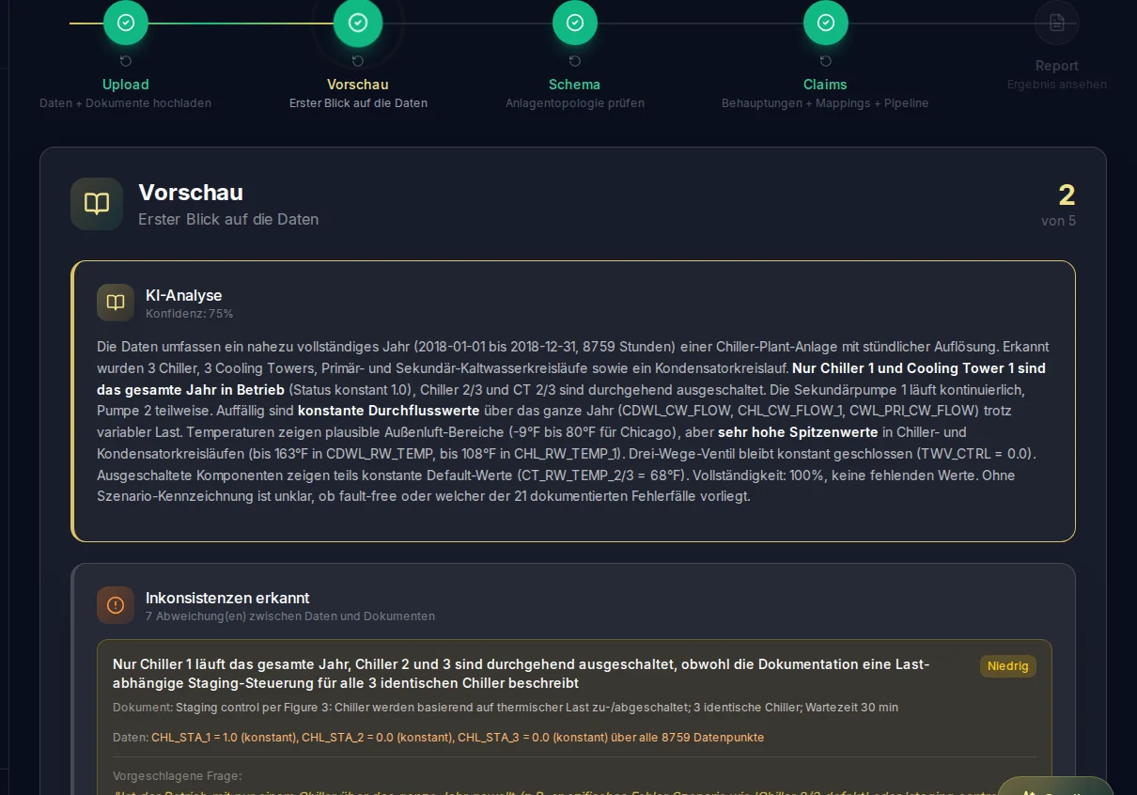Screen dimensions: 1137x795
Task: Open the Report step label
Action: (x=1057, y=66)
